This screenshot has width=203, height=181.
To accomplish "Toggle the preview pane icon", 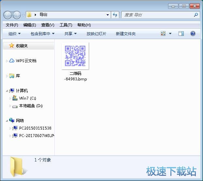I will click(x=181, y=34).
